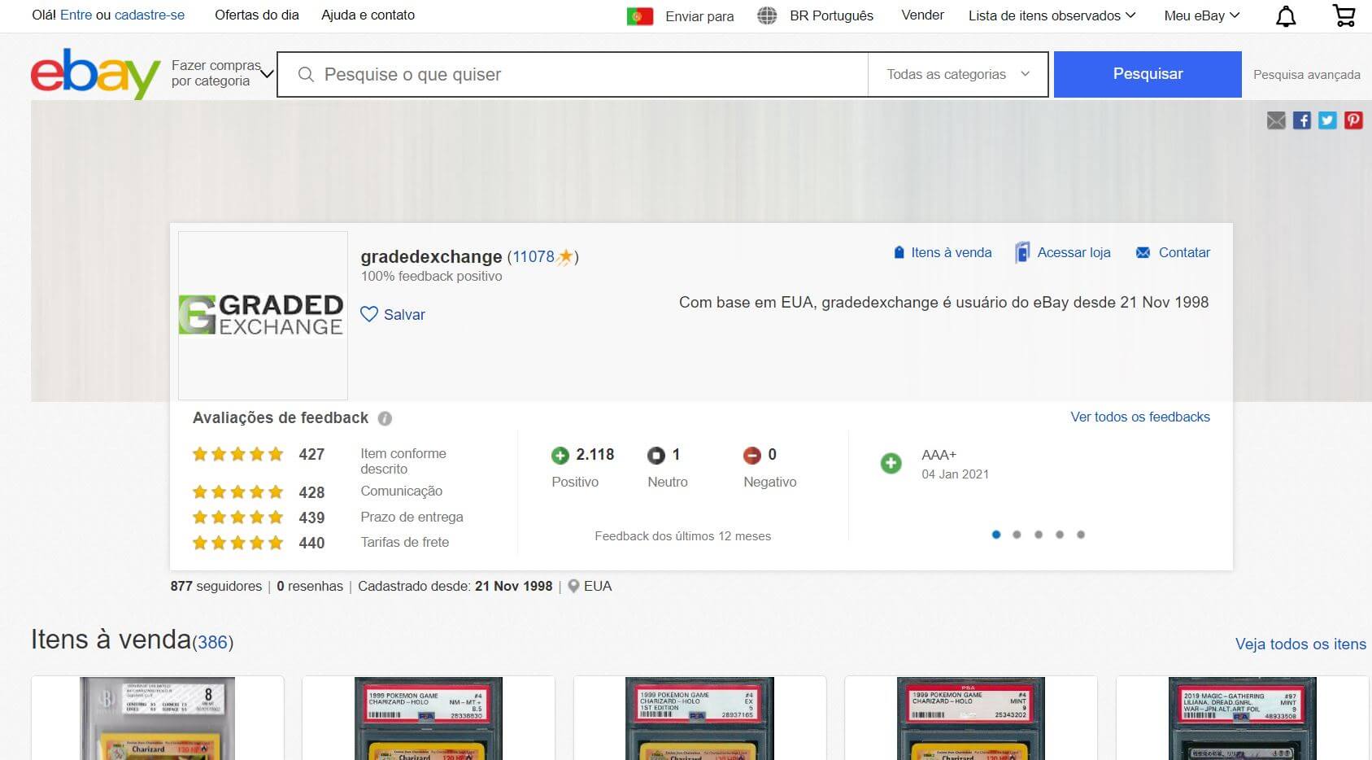
Task: Click the feedback star beside 11078
Action: point(565,257)
